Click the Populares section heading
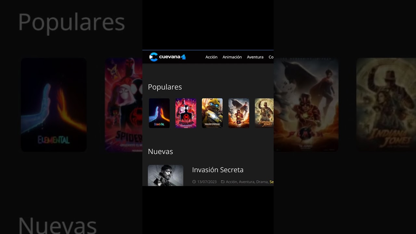Screen dimensions: 416x234 click(x=165, y=87)
